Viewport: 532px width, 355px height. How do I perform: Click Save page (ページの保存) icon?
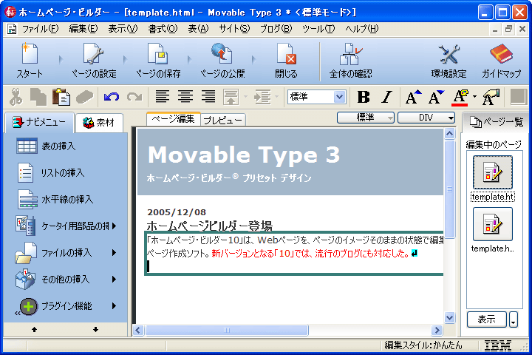click(158, 61)
